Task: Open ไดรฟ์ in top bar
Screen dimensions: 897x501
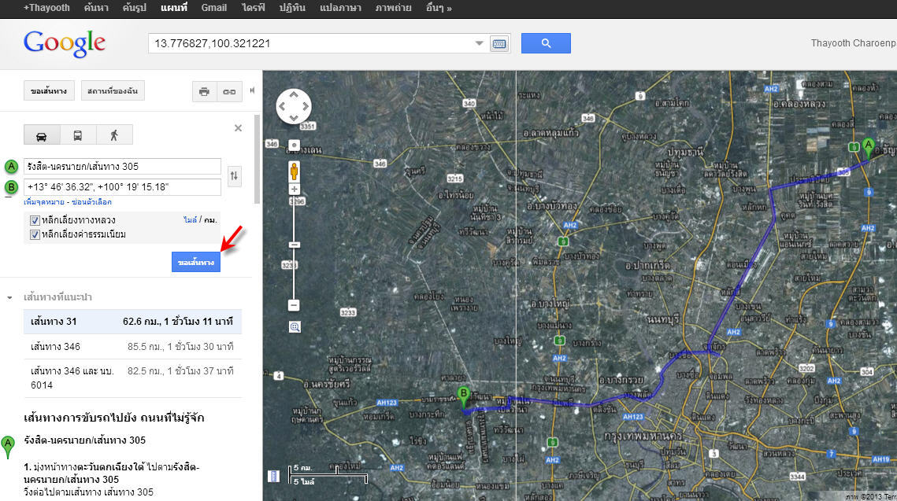Action: [x=254, y=8]
